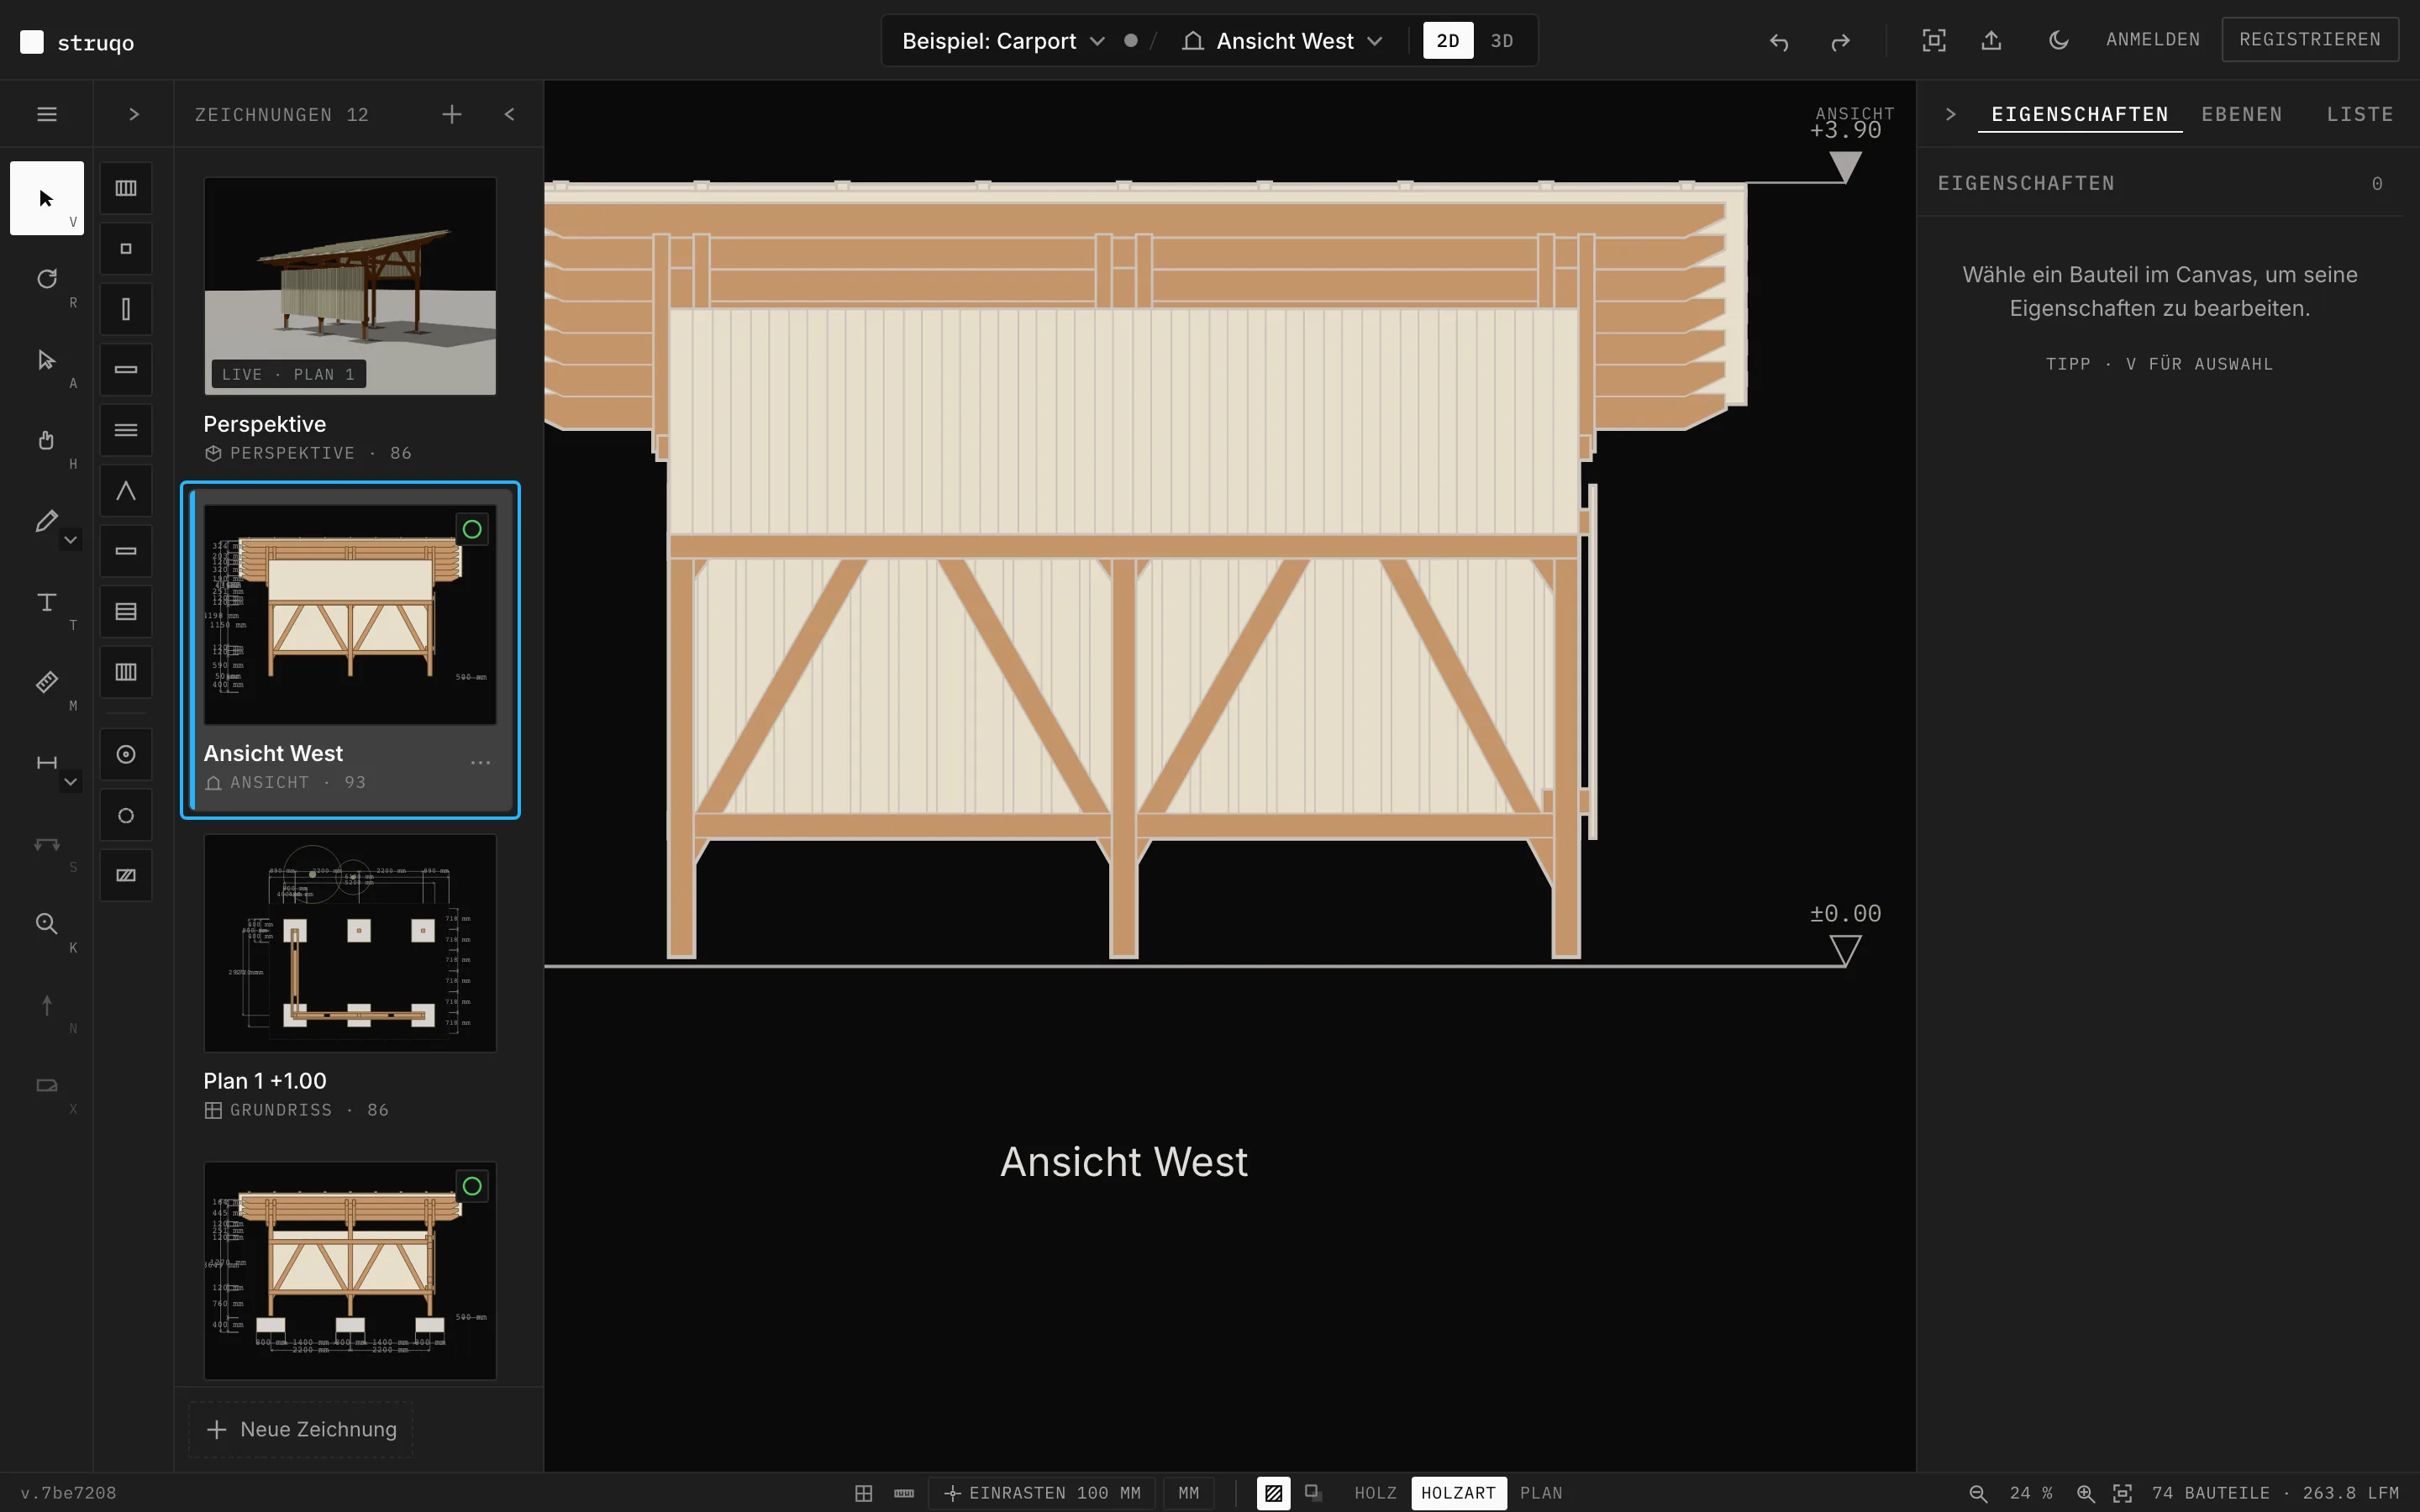Open the Plan 1 +1.00 drawing thumbnail
Image resolution: width=2420 pixels, height=1512 pixels.
[x=350, y=943]
